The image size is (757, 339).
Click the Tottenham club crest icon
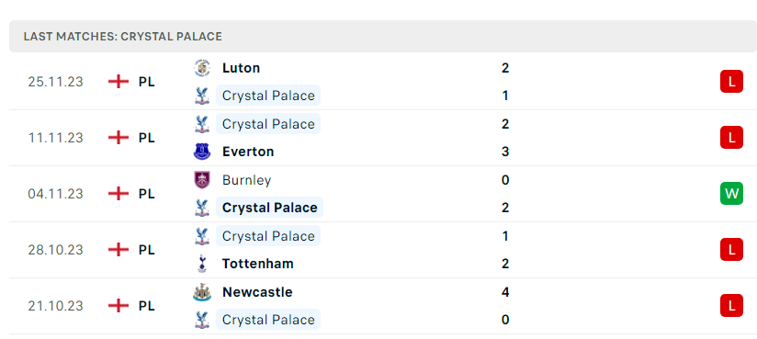point(202,264)
